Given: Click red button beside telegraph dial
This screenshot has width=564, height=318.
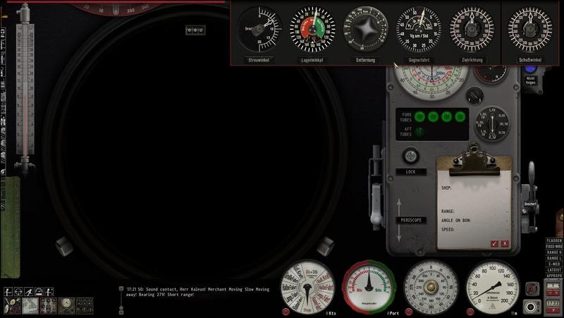Looking at the screenshot, I should [286, 312].
